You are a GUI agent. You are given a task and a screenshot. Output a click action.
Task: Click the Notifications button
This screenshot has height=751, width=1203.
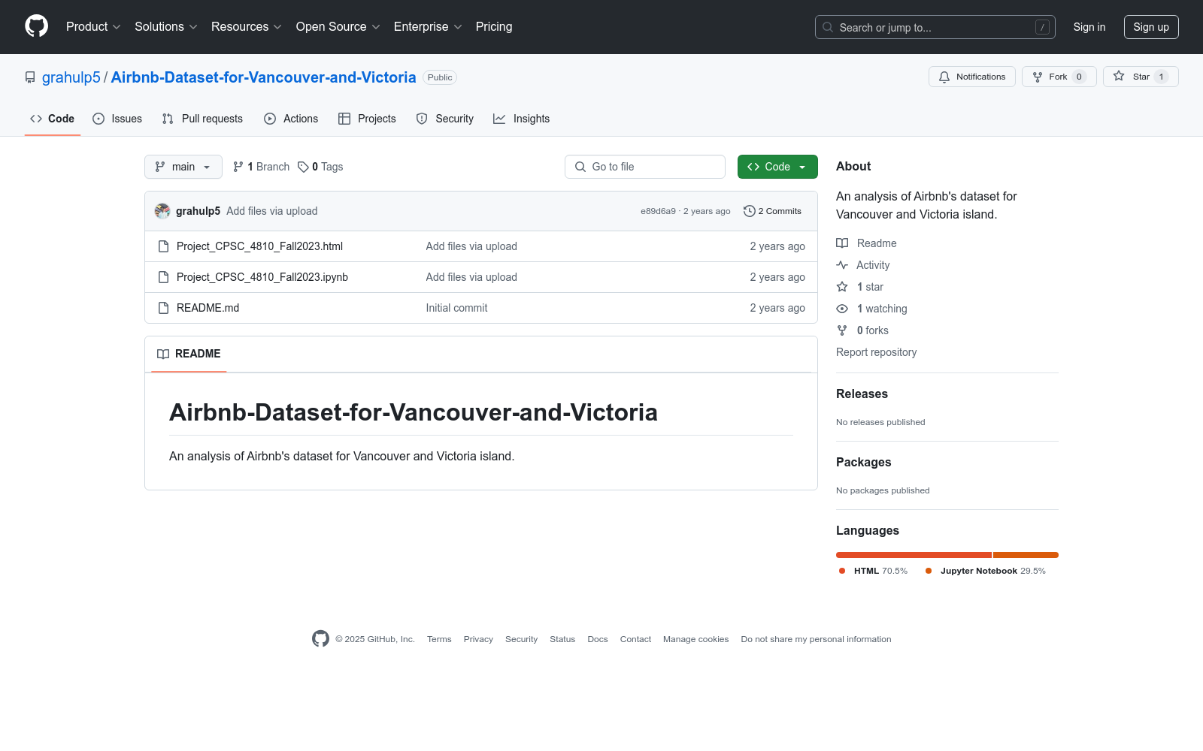[x=972, y=77]
